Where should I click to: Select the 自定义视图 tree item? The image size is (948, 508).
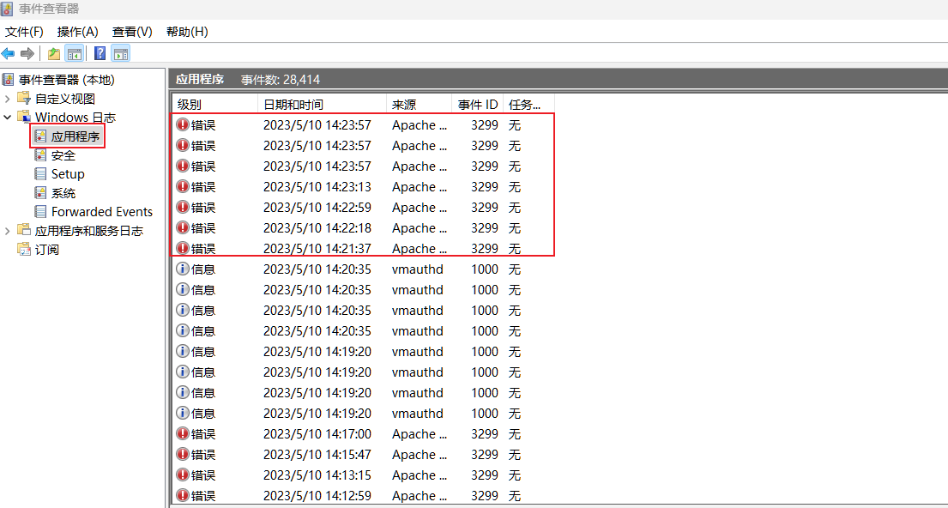pos(64,98)
